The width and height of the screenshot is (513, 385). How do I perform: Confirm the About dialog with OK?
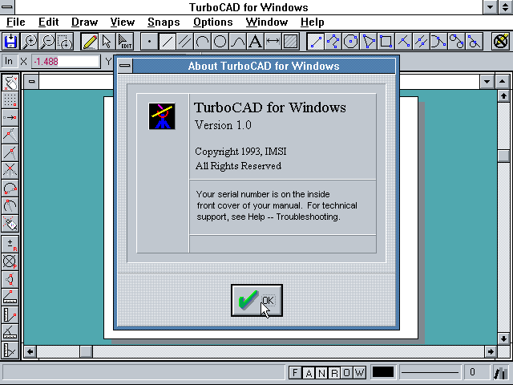click(256, 301)
